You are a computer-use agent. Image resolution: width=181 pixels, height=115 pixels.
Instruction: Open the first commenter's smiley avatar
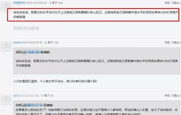[x=6, y=7]
